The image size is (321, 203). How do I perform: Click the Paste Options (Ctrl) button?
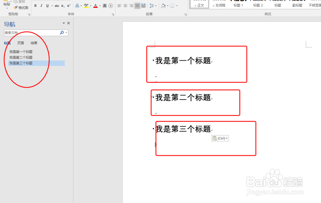[x=220, y=138]
